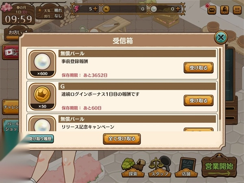Viewport: 244px width, 183px height.
Task: Open the hamburger menu icon
Action: [x=237, y=10]
